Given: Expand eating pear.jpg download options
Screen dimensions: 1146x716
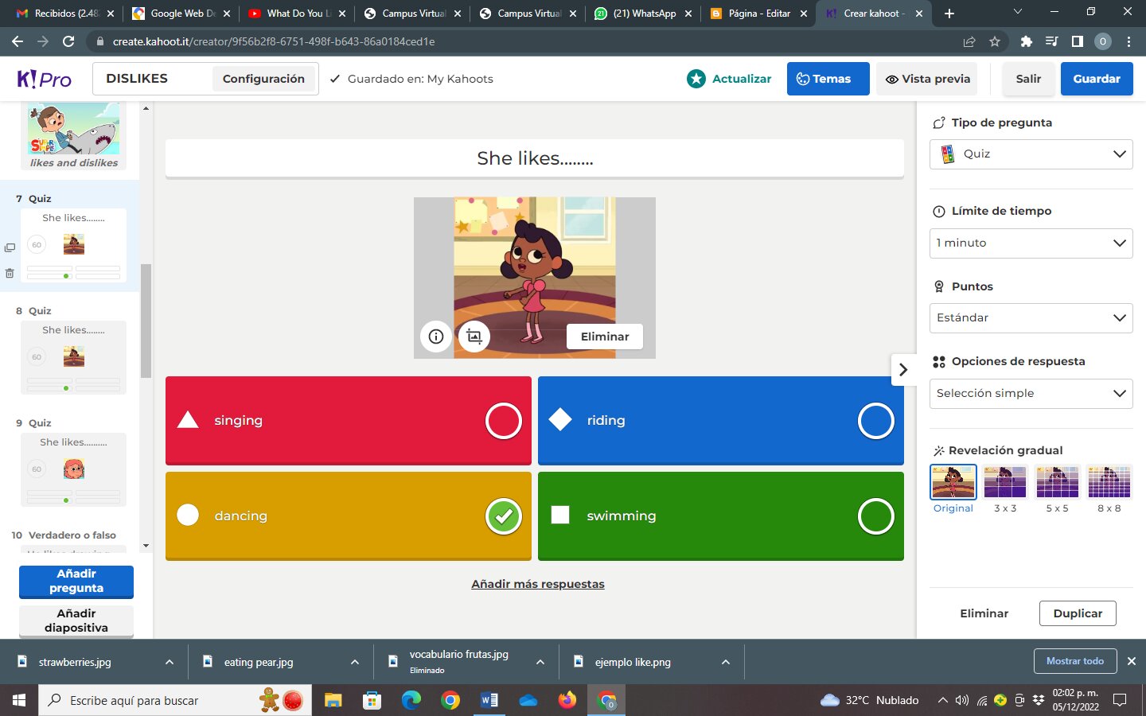Looking at the screenshot, I should 355,662.
